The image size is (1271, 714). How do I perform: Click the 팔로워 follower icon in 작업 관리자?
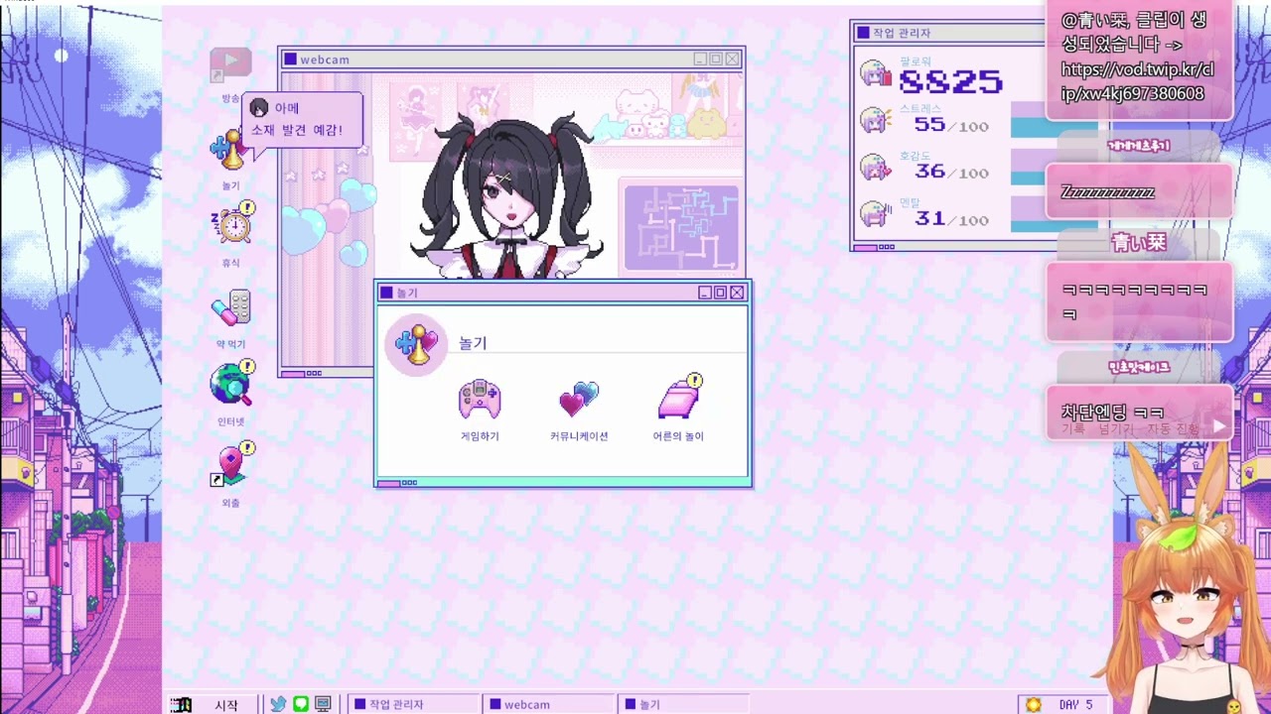pos(875,74)
